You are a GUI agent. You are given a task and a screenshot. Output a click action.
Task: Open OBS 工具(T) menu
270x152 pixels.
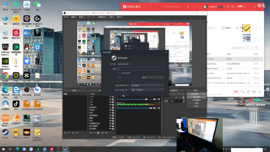(112, 17)
